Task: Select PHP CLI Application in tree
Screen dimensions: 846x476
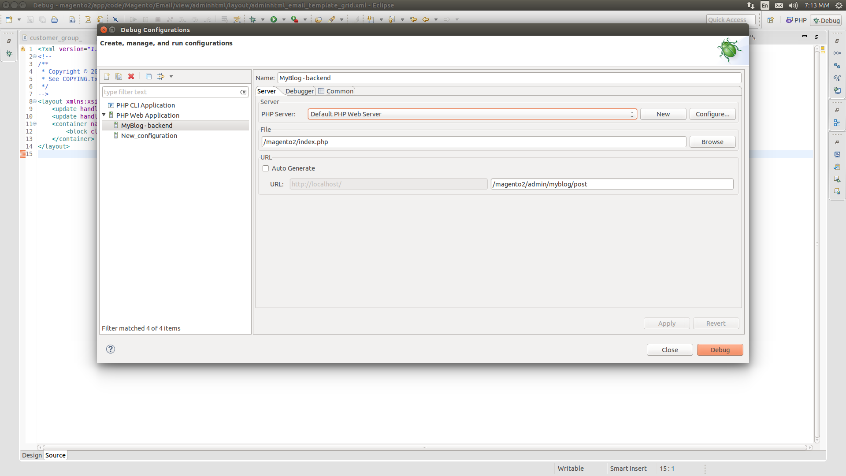Action: (145, 105)
